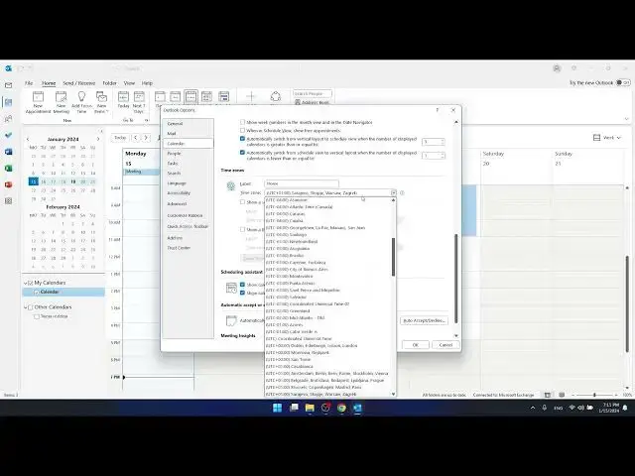Open the Windows Start menu
635x476 pixels.
[278, 408]
